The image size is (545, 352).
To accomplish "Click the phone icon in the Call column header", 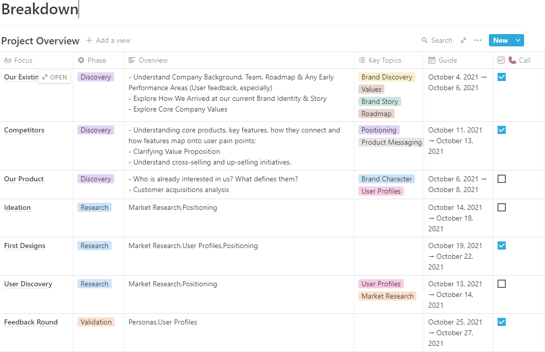I will 511,60.
